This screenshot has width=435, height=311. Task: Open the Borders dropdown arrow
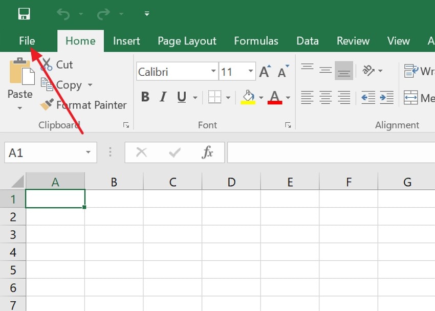click(x=227, y=97)
